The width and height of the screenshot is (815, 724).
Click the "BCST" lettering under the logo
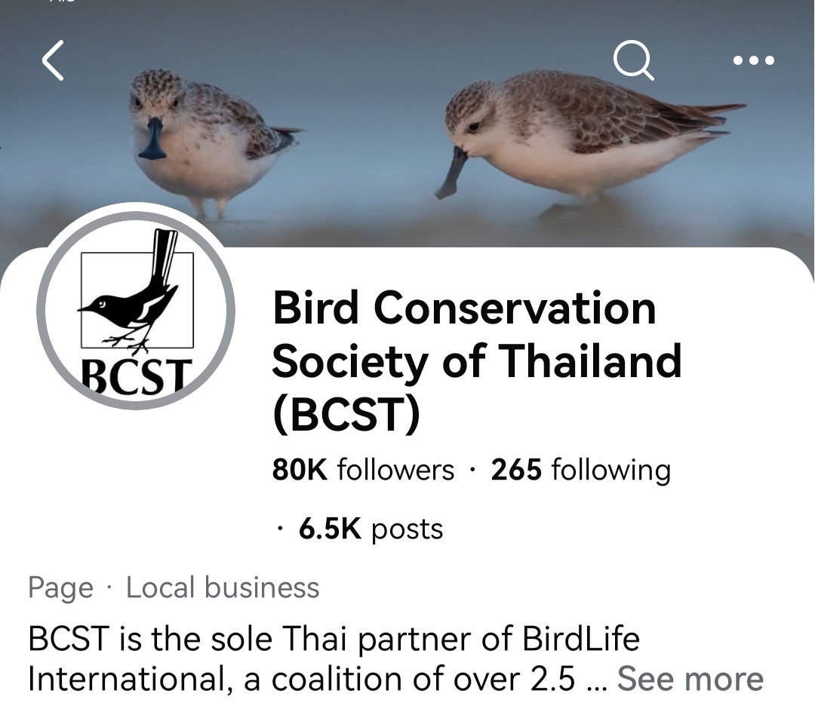(137, 376)
